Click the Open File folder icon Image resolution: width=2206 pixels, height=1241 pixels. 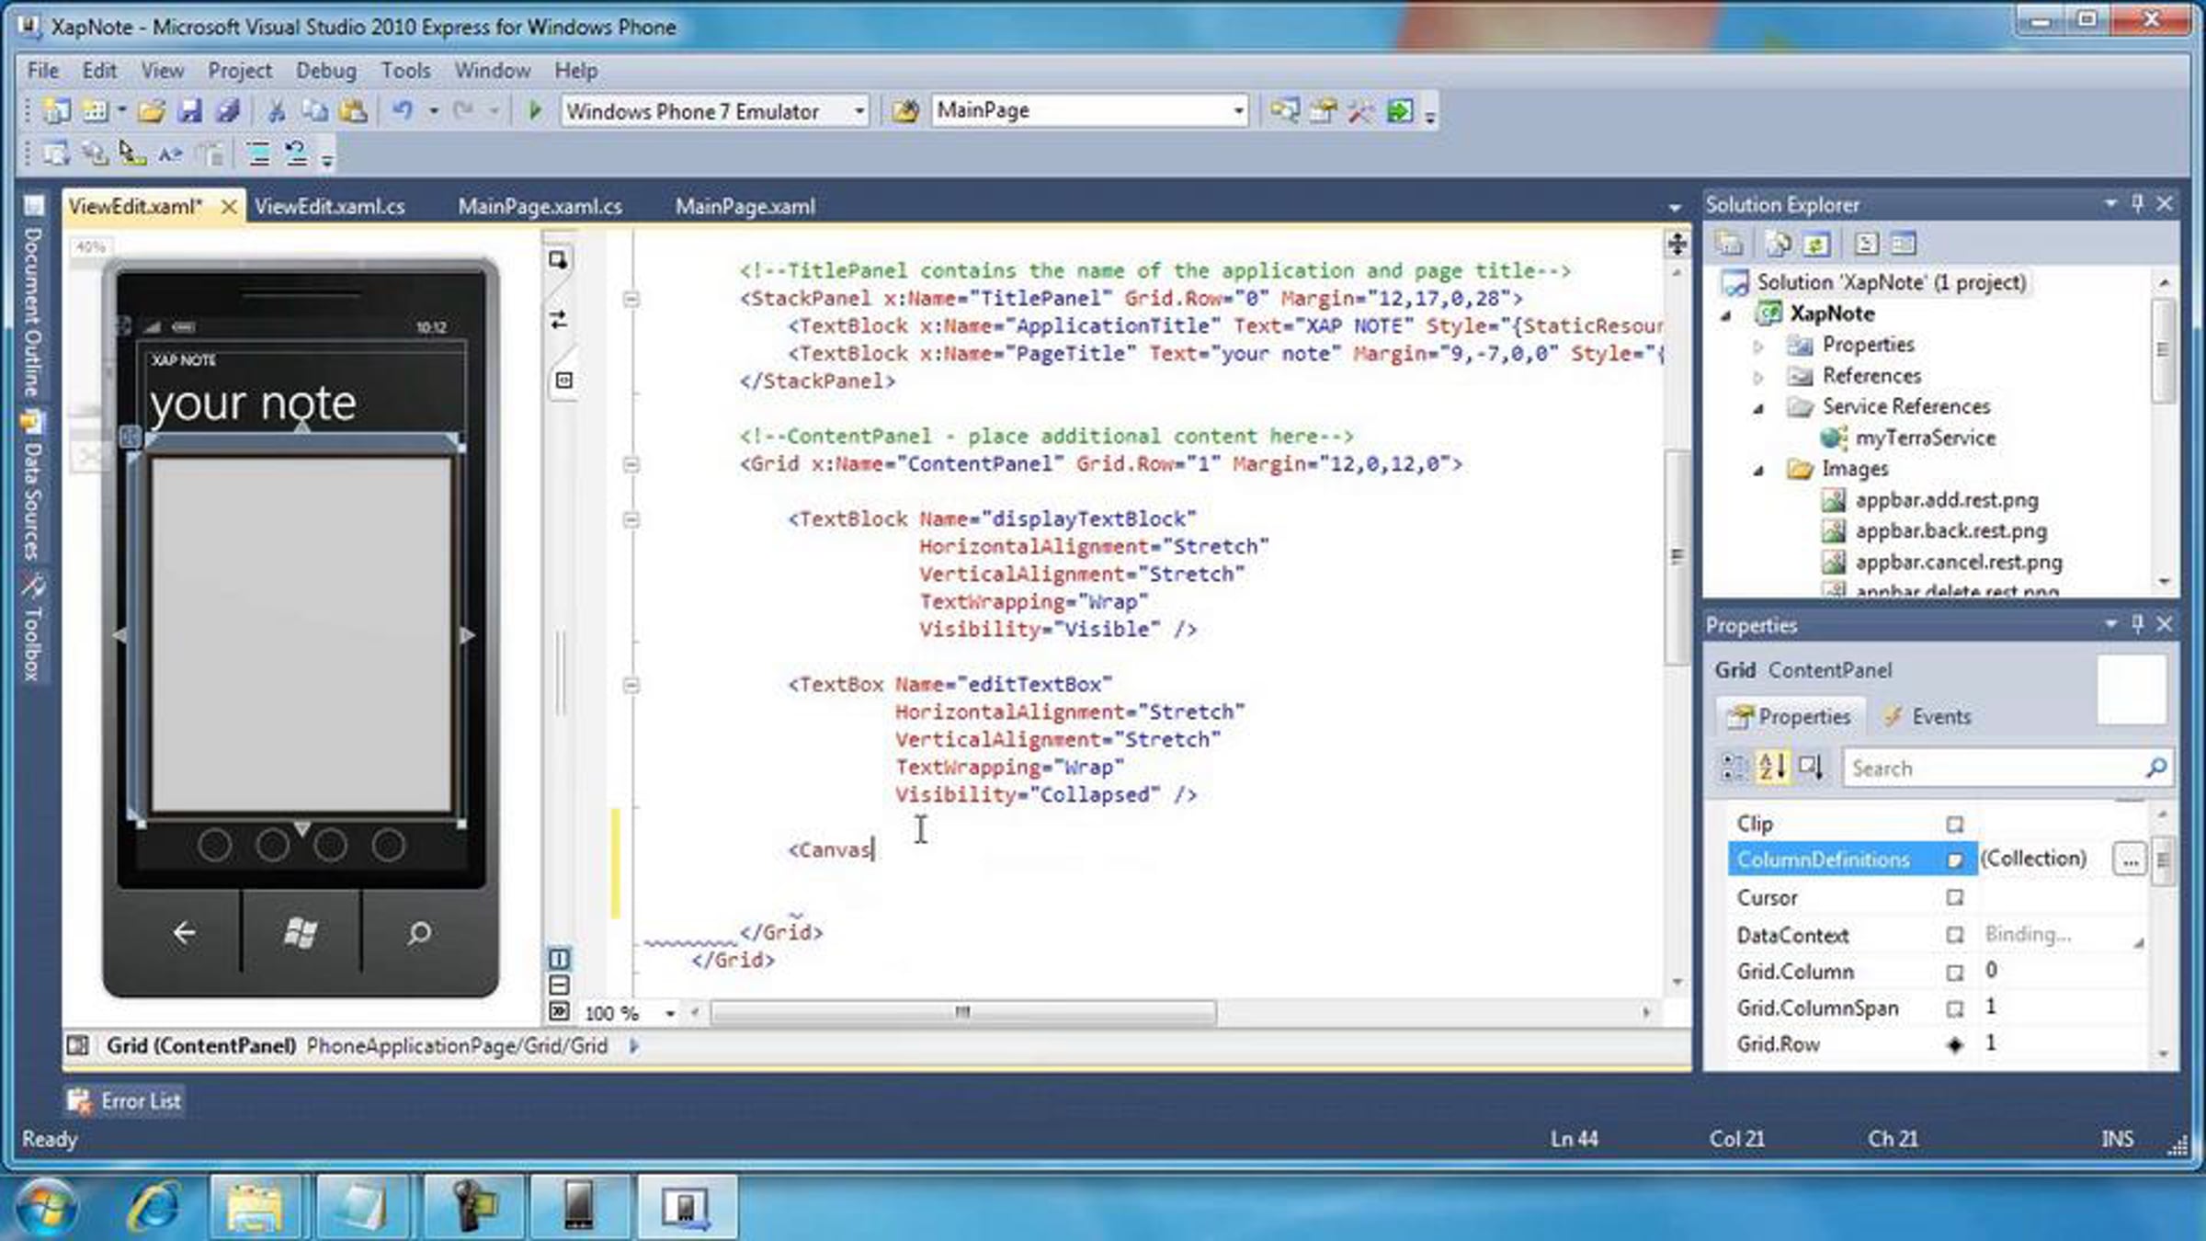tap(152, 111)
